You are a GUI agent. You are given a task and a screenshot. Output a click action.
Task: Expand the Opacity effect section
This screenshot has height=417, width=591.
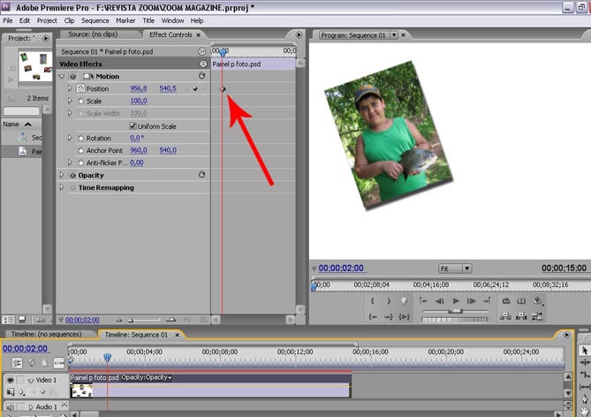(62, 176)
